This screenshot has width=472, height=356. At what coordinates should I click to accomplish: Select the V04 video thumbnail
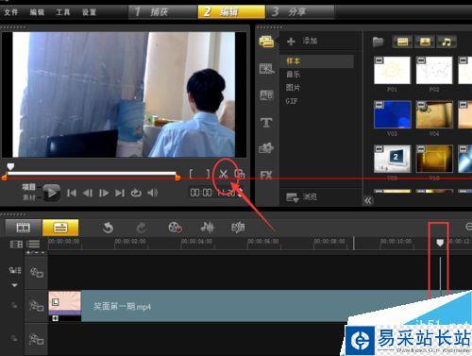tap(434, 114)
